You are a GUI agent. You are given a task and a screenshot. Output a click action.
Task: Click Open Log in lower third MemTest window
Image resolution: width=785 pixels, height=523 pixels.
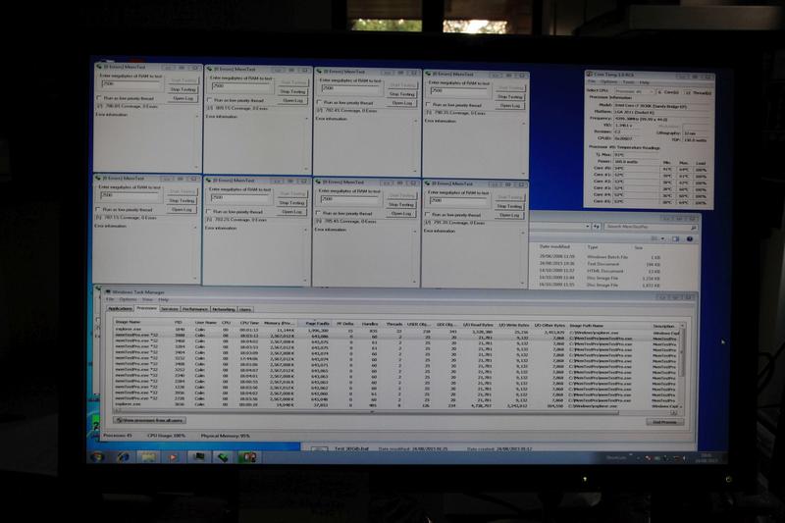pos(401,214)
